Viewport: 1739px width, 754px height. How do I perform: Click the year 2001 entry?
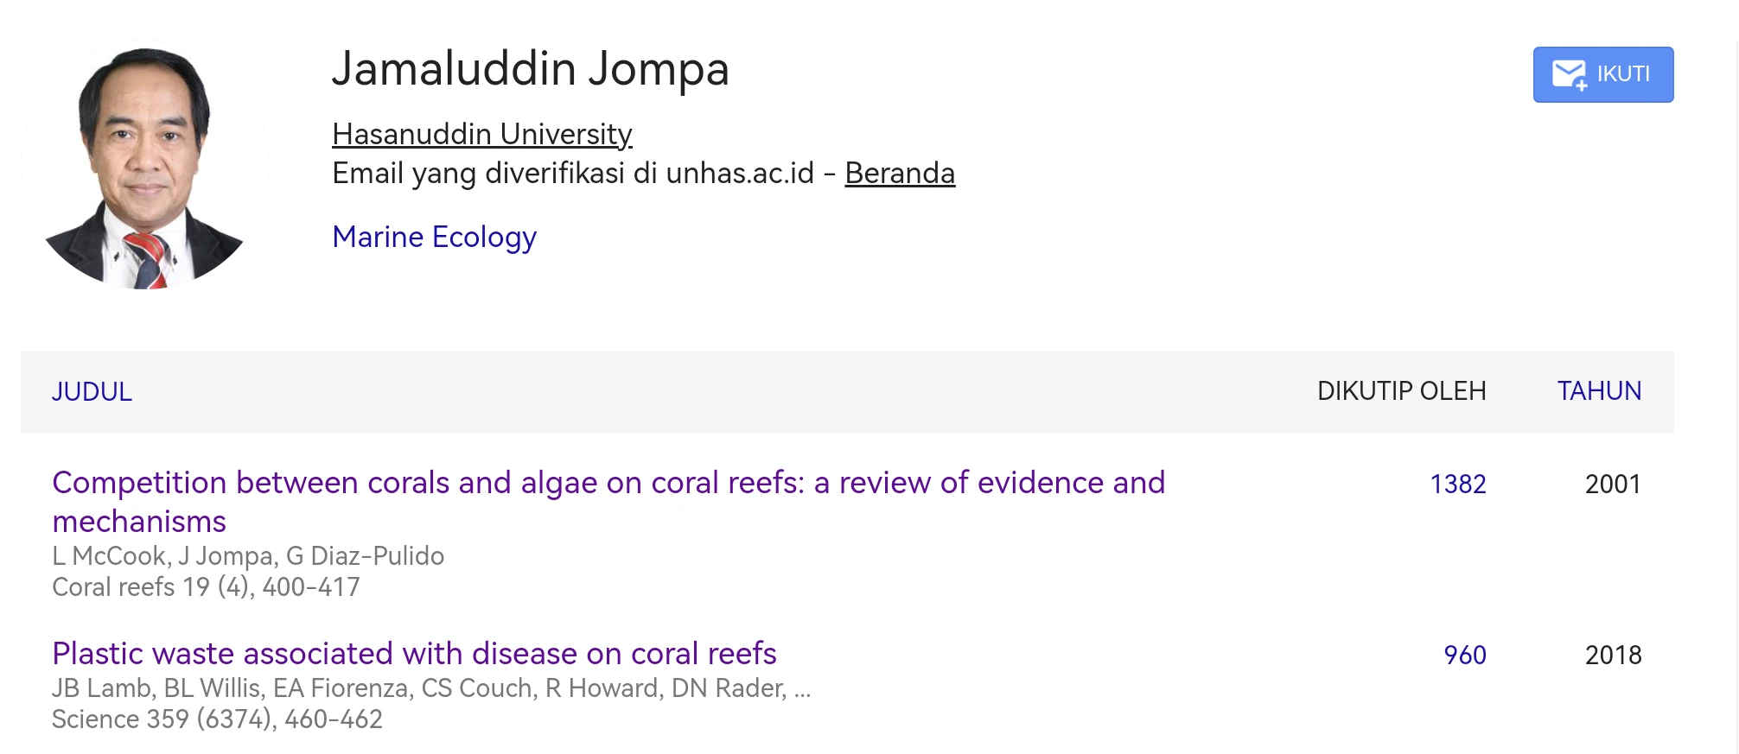click(x=1613, y=484)
